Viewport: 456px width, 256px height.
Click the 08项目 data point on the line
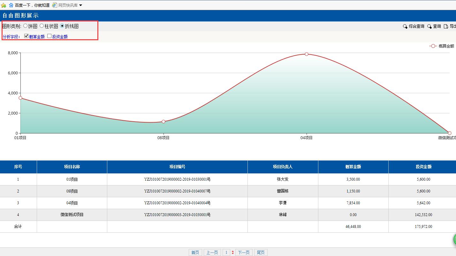[x=163, y=122]
